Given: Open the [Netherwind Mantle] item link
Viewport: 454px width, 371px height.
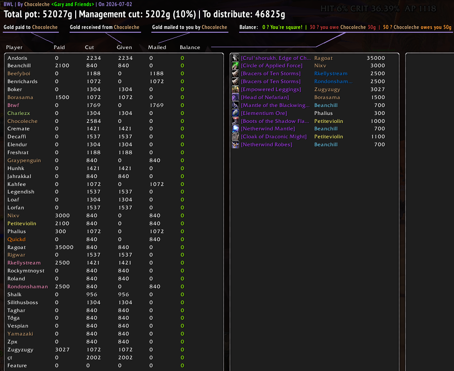Looking at the screenshot, I should [268, 128].
